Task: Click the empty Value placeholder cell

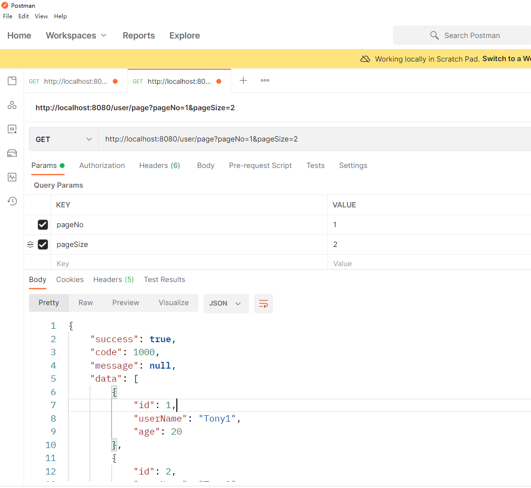Action: [429, 263]
